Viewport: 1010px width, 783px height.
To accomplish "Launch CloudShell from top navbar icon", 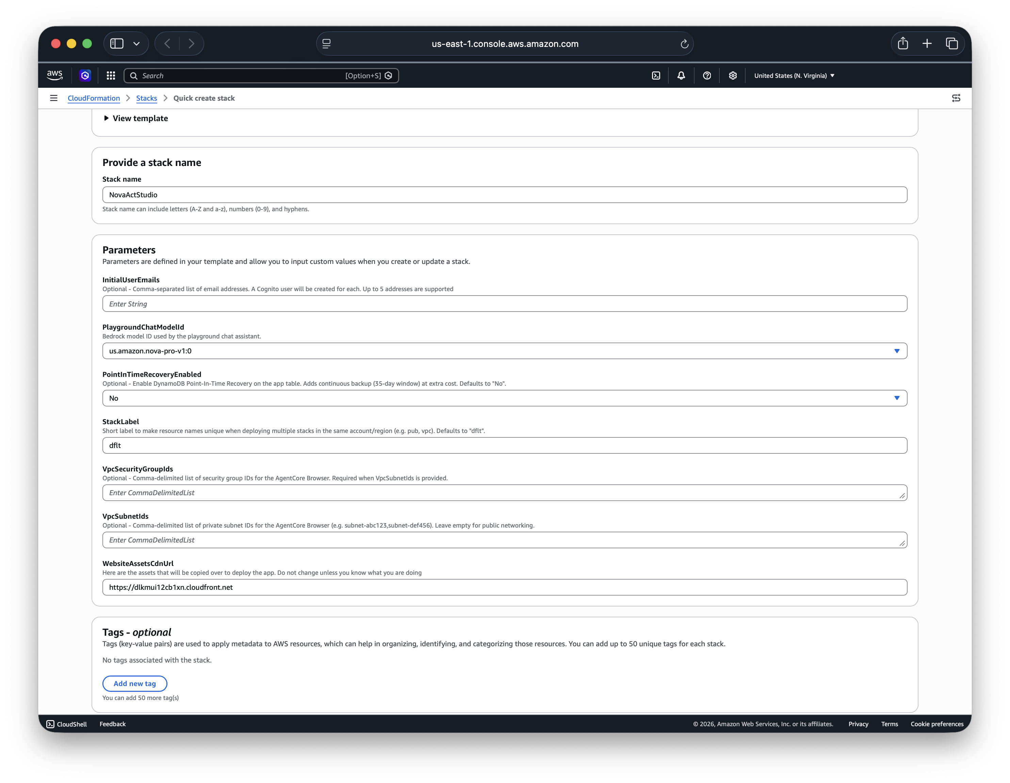I will coord(656,76).
